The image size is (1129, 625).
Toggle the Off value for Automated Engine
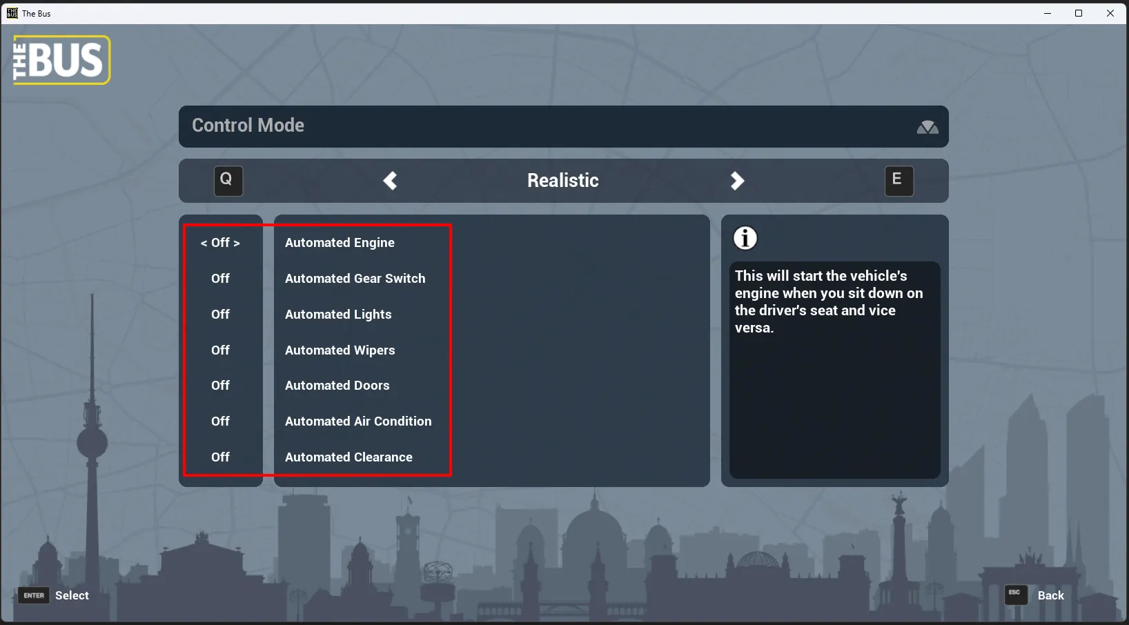(x=220, y=243)
